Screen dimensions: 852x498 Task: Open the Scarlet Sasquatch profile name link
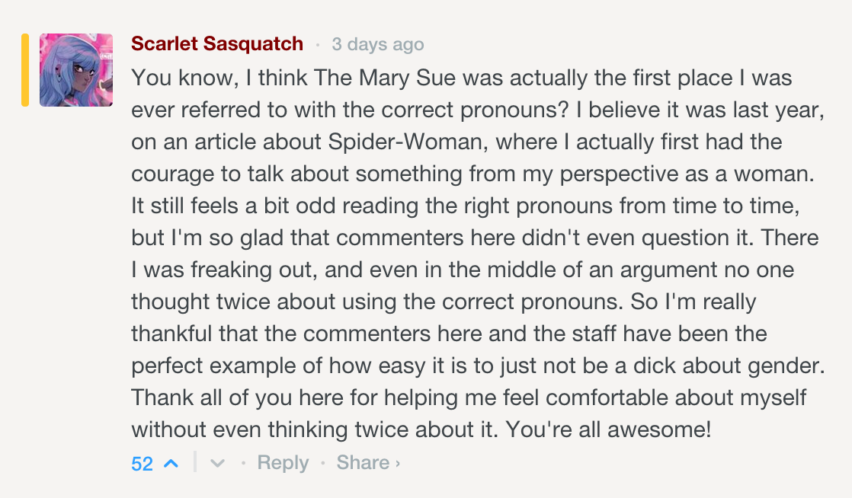coord(217,44)
